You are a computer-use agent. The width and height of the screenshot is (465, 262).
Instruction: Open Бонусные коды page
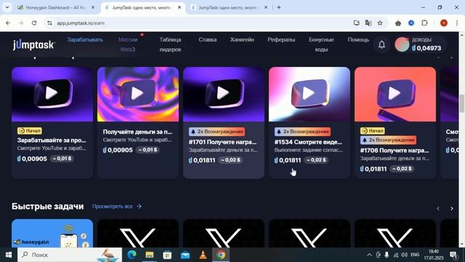321,44
